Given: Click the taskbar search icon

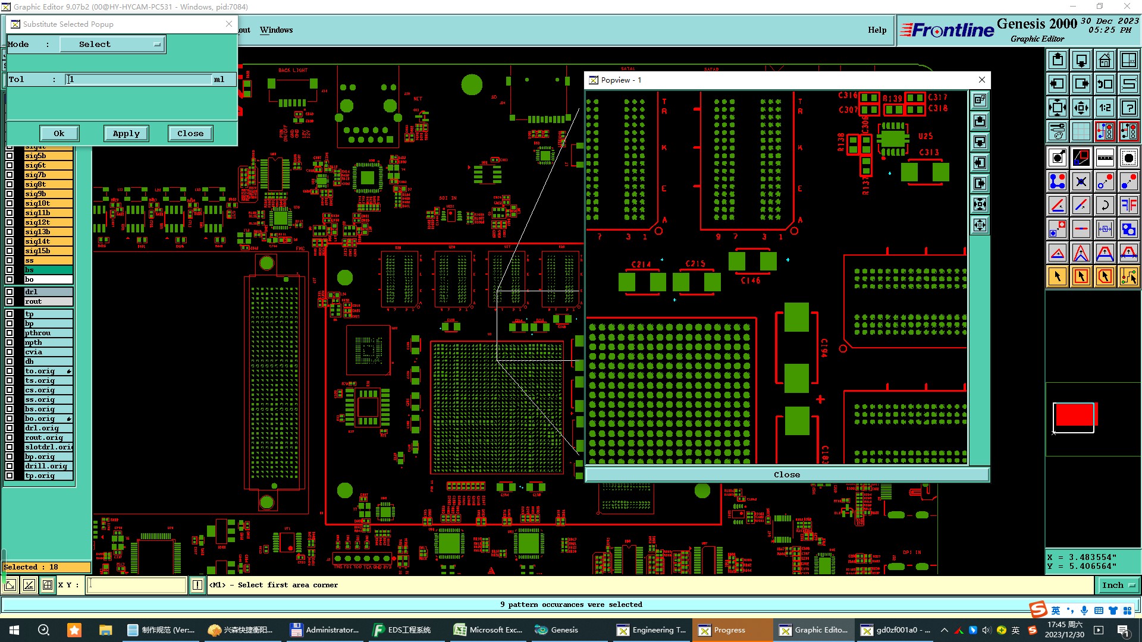Looking at the screenshot, I should pos(43,630).
